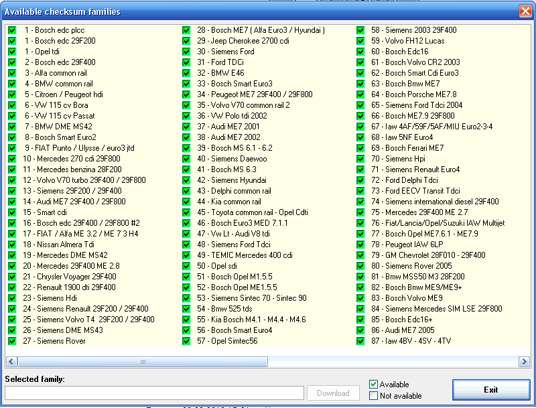Select '18 - Nissan Almera Tdi' entry
Screen dimensions: 536x408
click(58, 245)
